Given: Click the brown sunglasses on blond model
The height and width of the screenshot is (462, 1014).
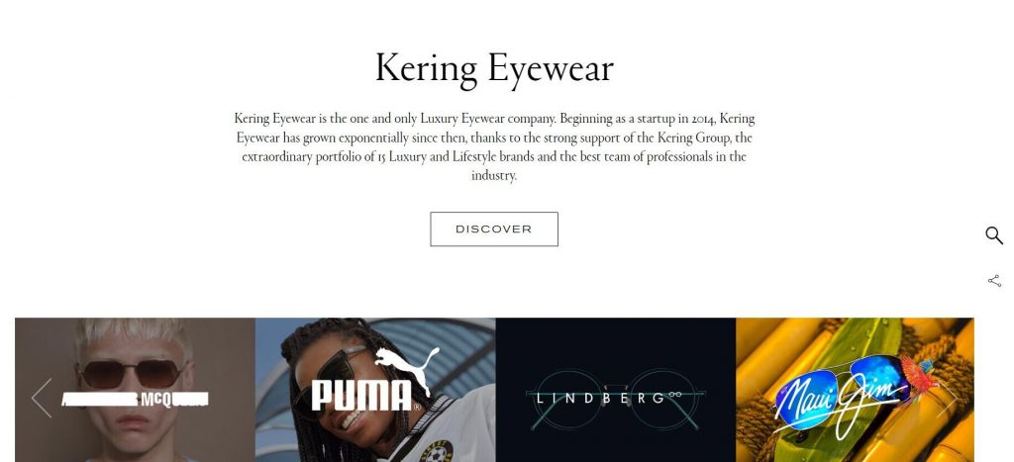Looking at the screenshot, I should click(134, 374).
